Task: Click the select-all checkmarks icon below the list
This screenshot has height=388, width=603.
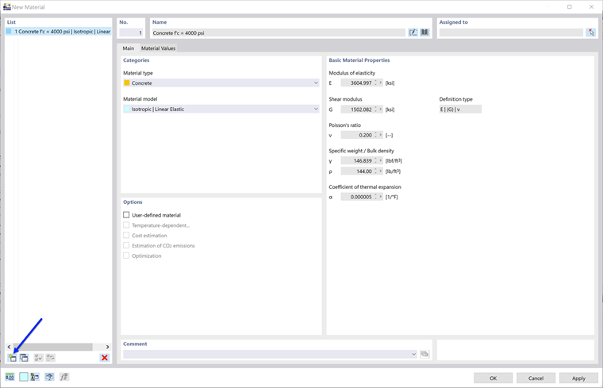Action: (x=38, y=358)
